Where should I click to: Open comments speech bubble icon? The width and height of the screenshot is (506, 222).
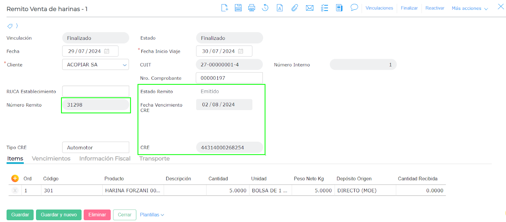click(354, 8)
